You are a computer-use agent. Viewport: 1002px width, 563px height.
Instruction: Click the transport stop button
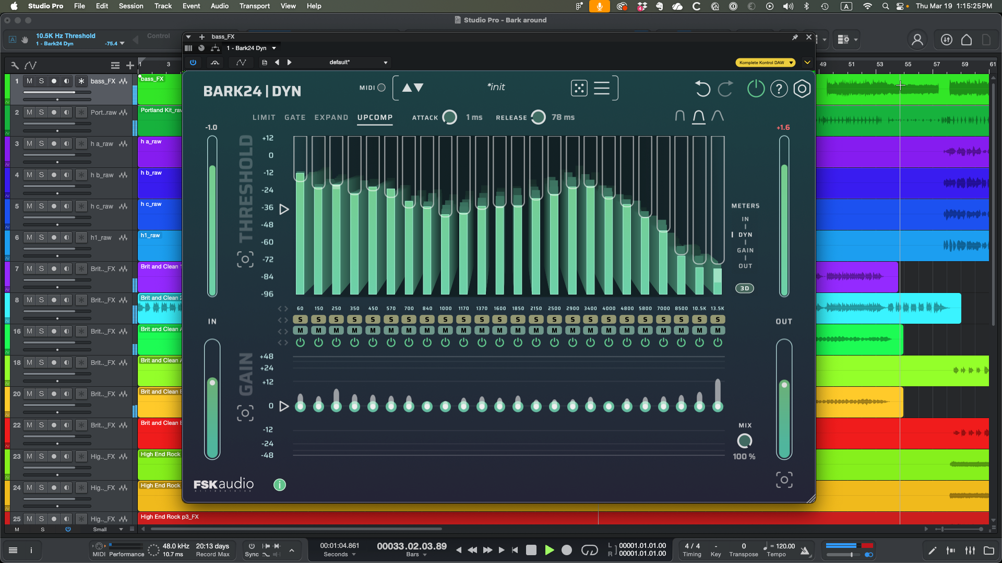coord(531,550)
